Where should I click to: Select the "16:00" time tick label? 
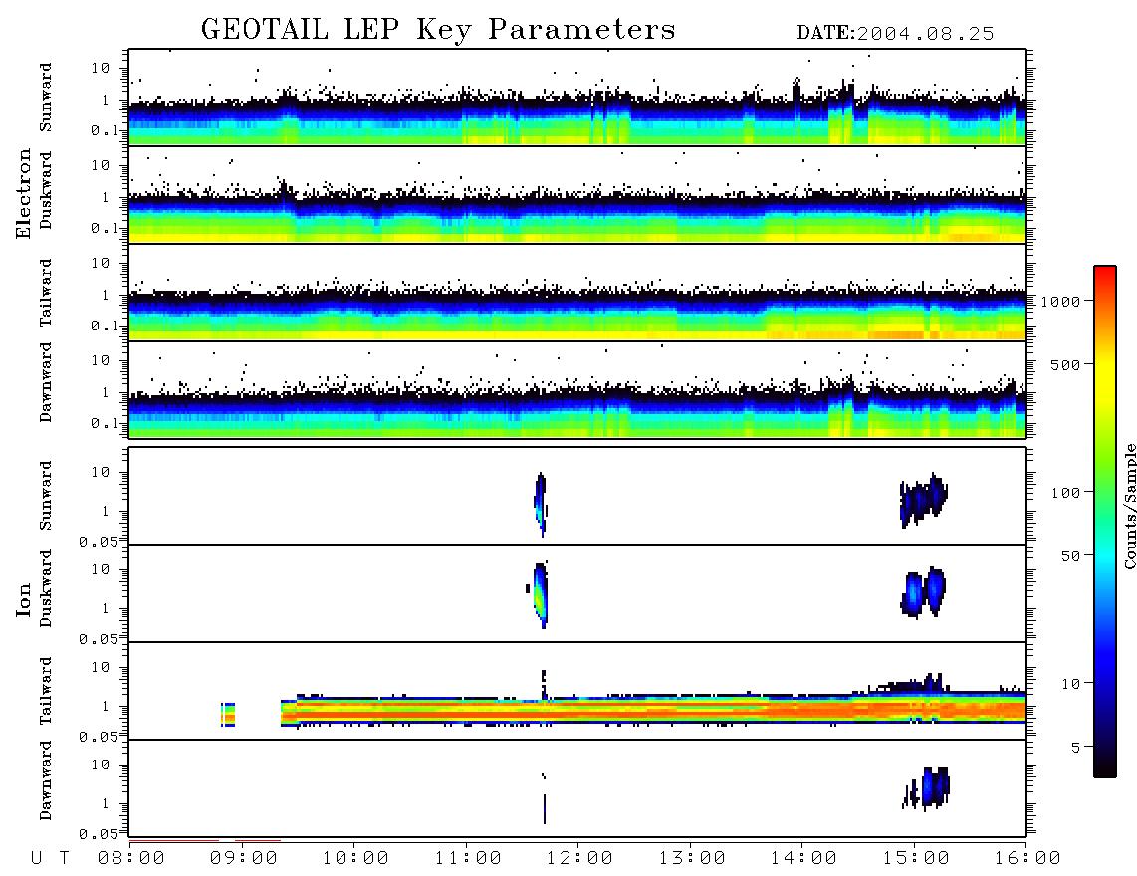click(x=1027, y=858)
